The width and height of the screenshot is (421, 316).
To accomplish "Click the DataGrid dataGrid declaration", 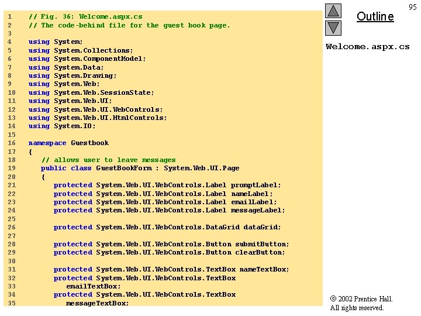I will pyautogui.click(x=167, y=227).
